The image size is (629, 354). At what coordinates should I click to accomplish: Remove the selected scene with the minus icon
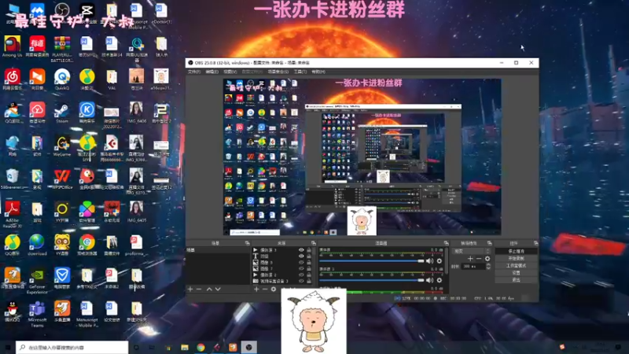[x=199, y=289]
